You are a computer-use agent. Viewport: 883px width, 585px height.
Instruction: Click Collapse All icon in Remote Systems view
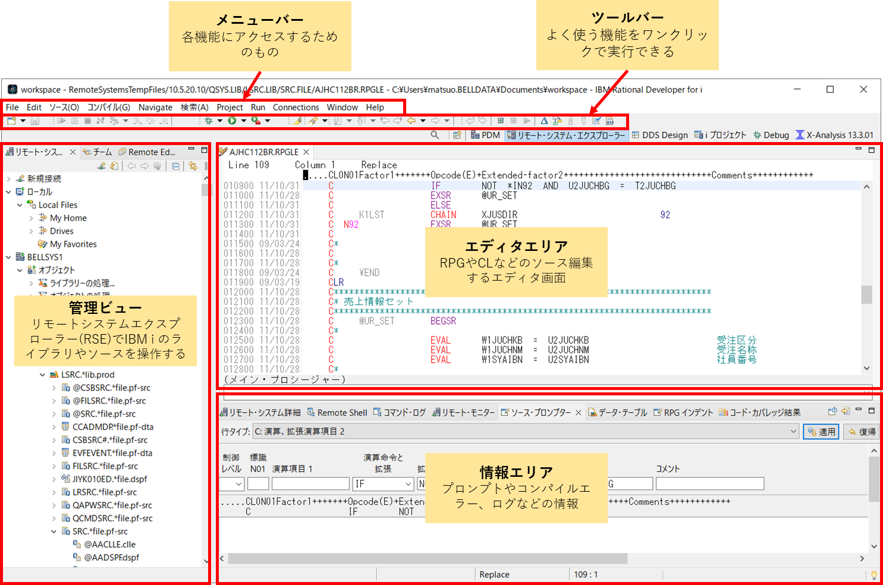[x=176, y=166]
